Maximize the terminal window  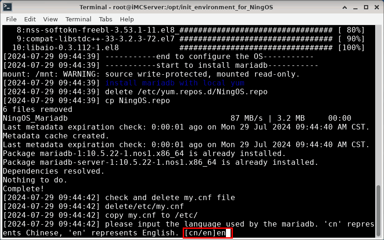coord(366,7)
